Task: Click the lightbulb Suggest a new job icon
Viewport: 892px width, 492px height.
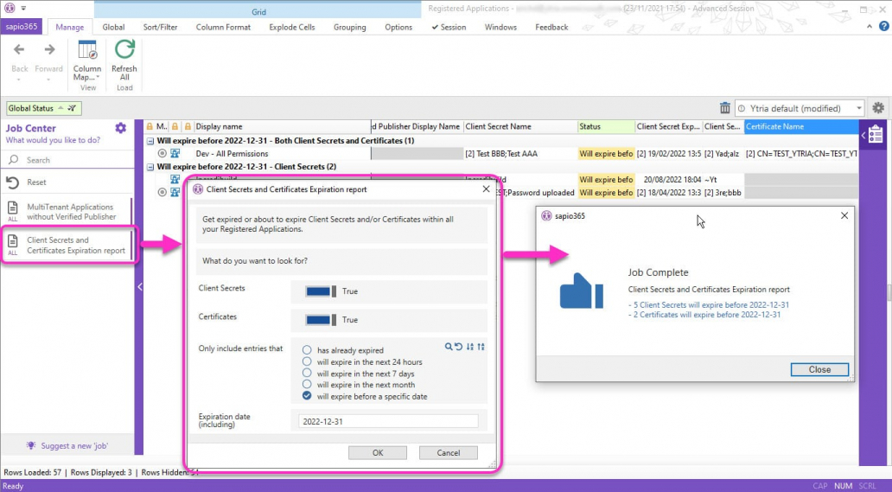Action: 31,446
